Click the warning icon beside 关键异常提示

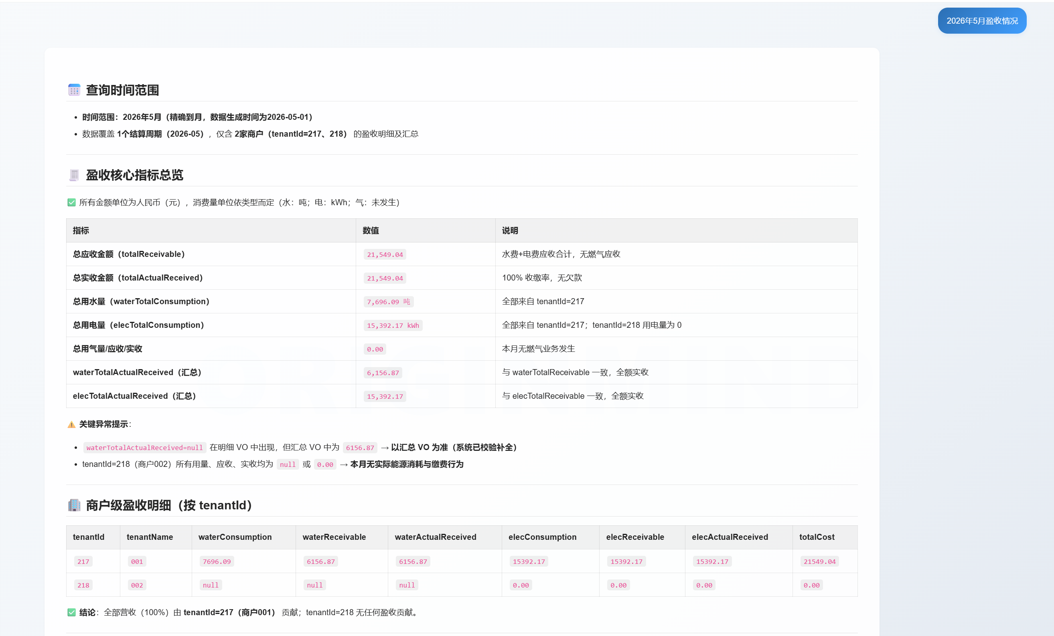(71, 424)
